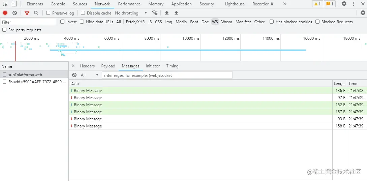Open the No throttling dropdown
367x181 pixels.
[x=131, y=13]
